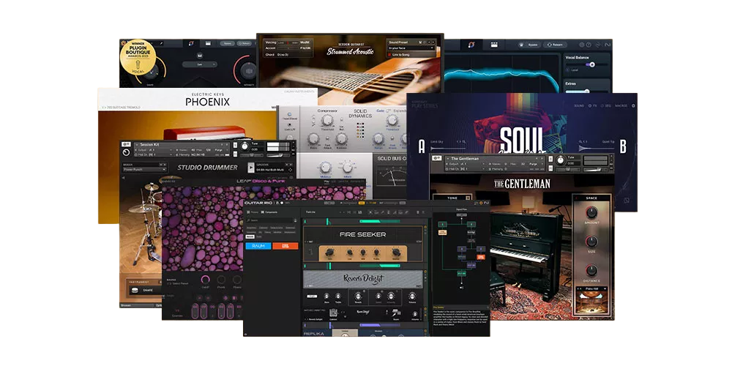The image size is (732, 366).
Task: Open the wrench icon in The Gentleman's Kontakt header
Action: click(436, 158)
